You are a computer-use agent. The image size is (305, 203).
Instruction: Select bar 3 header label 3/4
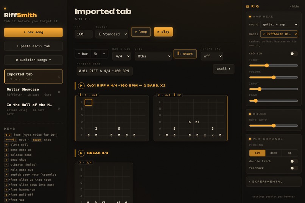[86, 163]
